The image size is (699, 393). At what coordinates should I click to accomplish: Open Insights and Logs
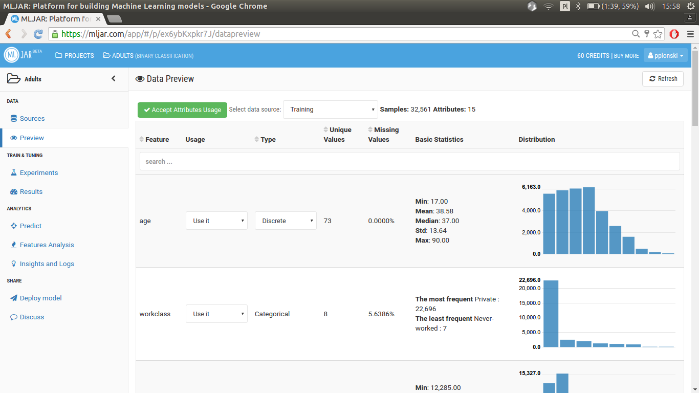[x=47, y=264]
